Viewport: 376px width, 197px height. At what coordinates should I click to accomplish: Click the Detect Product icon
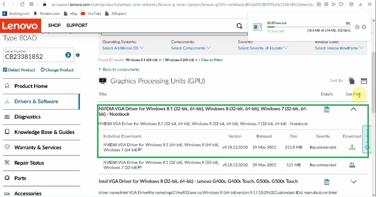5,70
